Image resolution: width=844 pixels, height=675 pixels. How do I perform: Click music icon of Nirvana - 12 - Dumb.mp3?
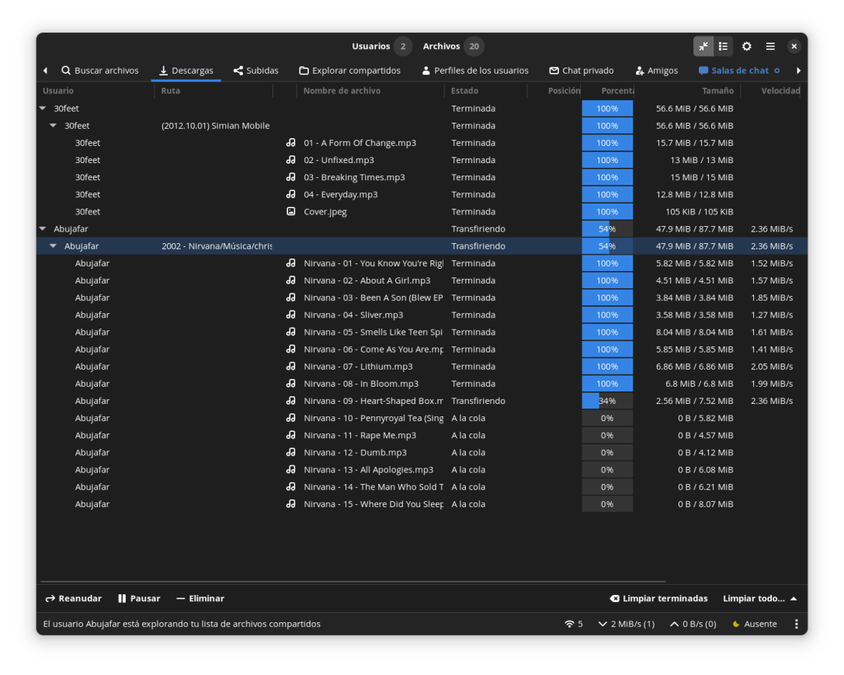(290, 453)
